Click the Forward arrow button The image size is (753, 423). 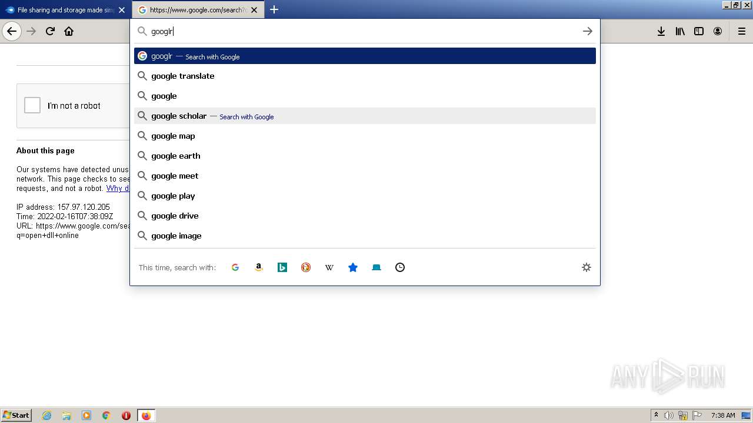tap(32, 31)
